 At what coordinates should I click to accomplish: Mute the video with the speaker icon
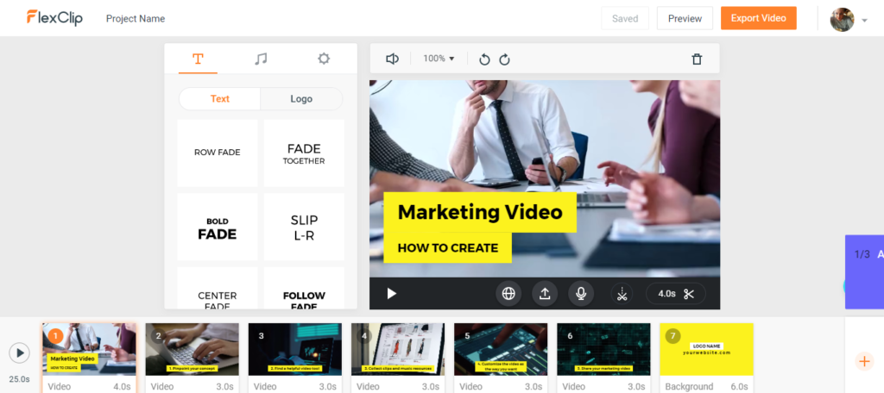pos(392,59)
